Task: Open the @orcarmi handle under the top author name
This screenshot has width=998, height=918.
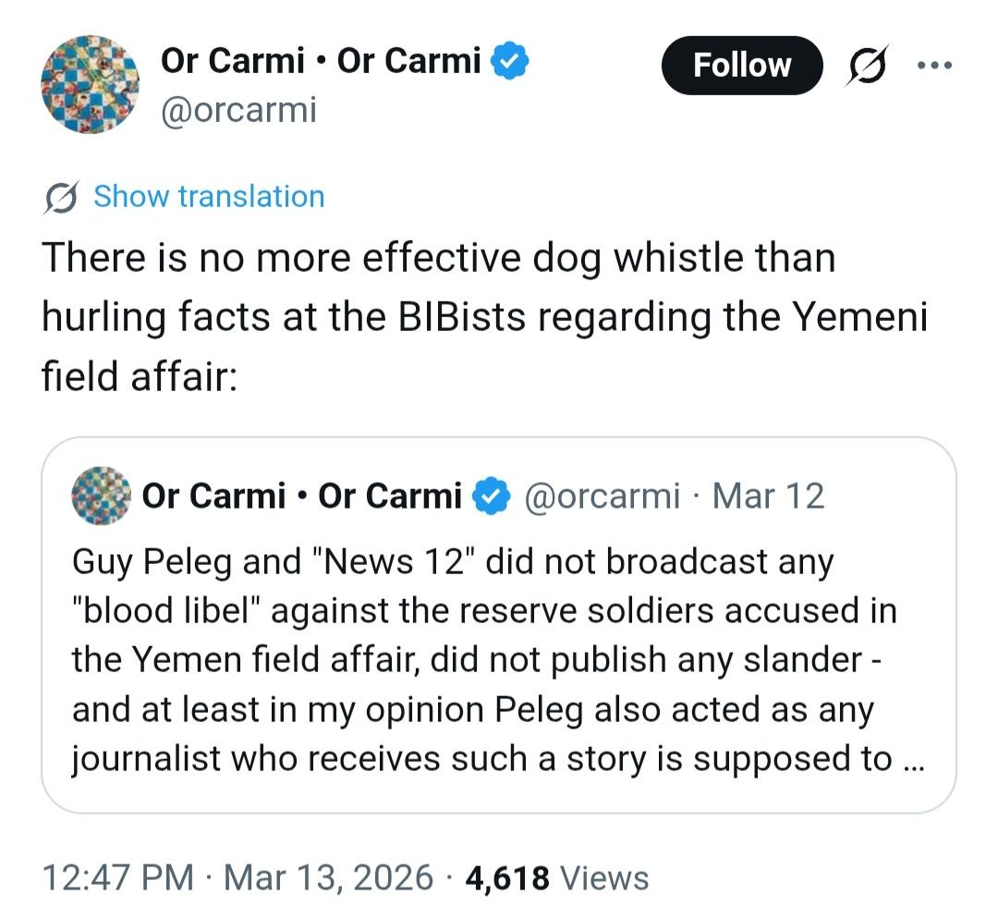Action: pos(238,110)
